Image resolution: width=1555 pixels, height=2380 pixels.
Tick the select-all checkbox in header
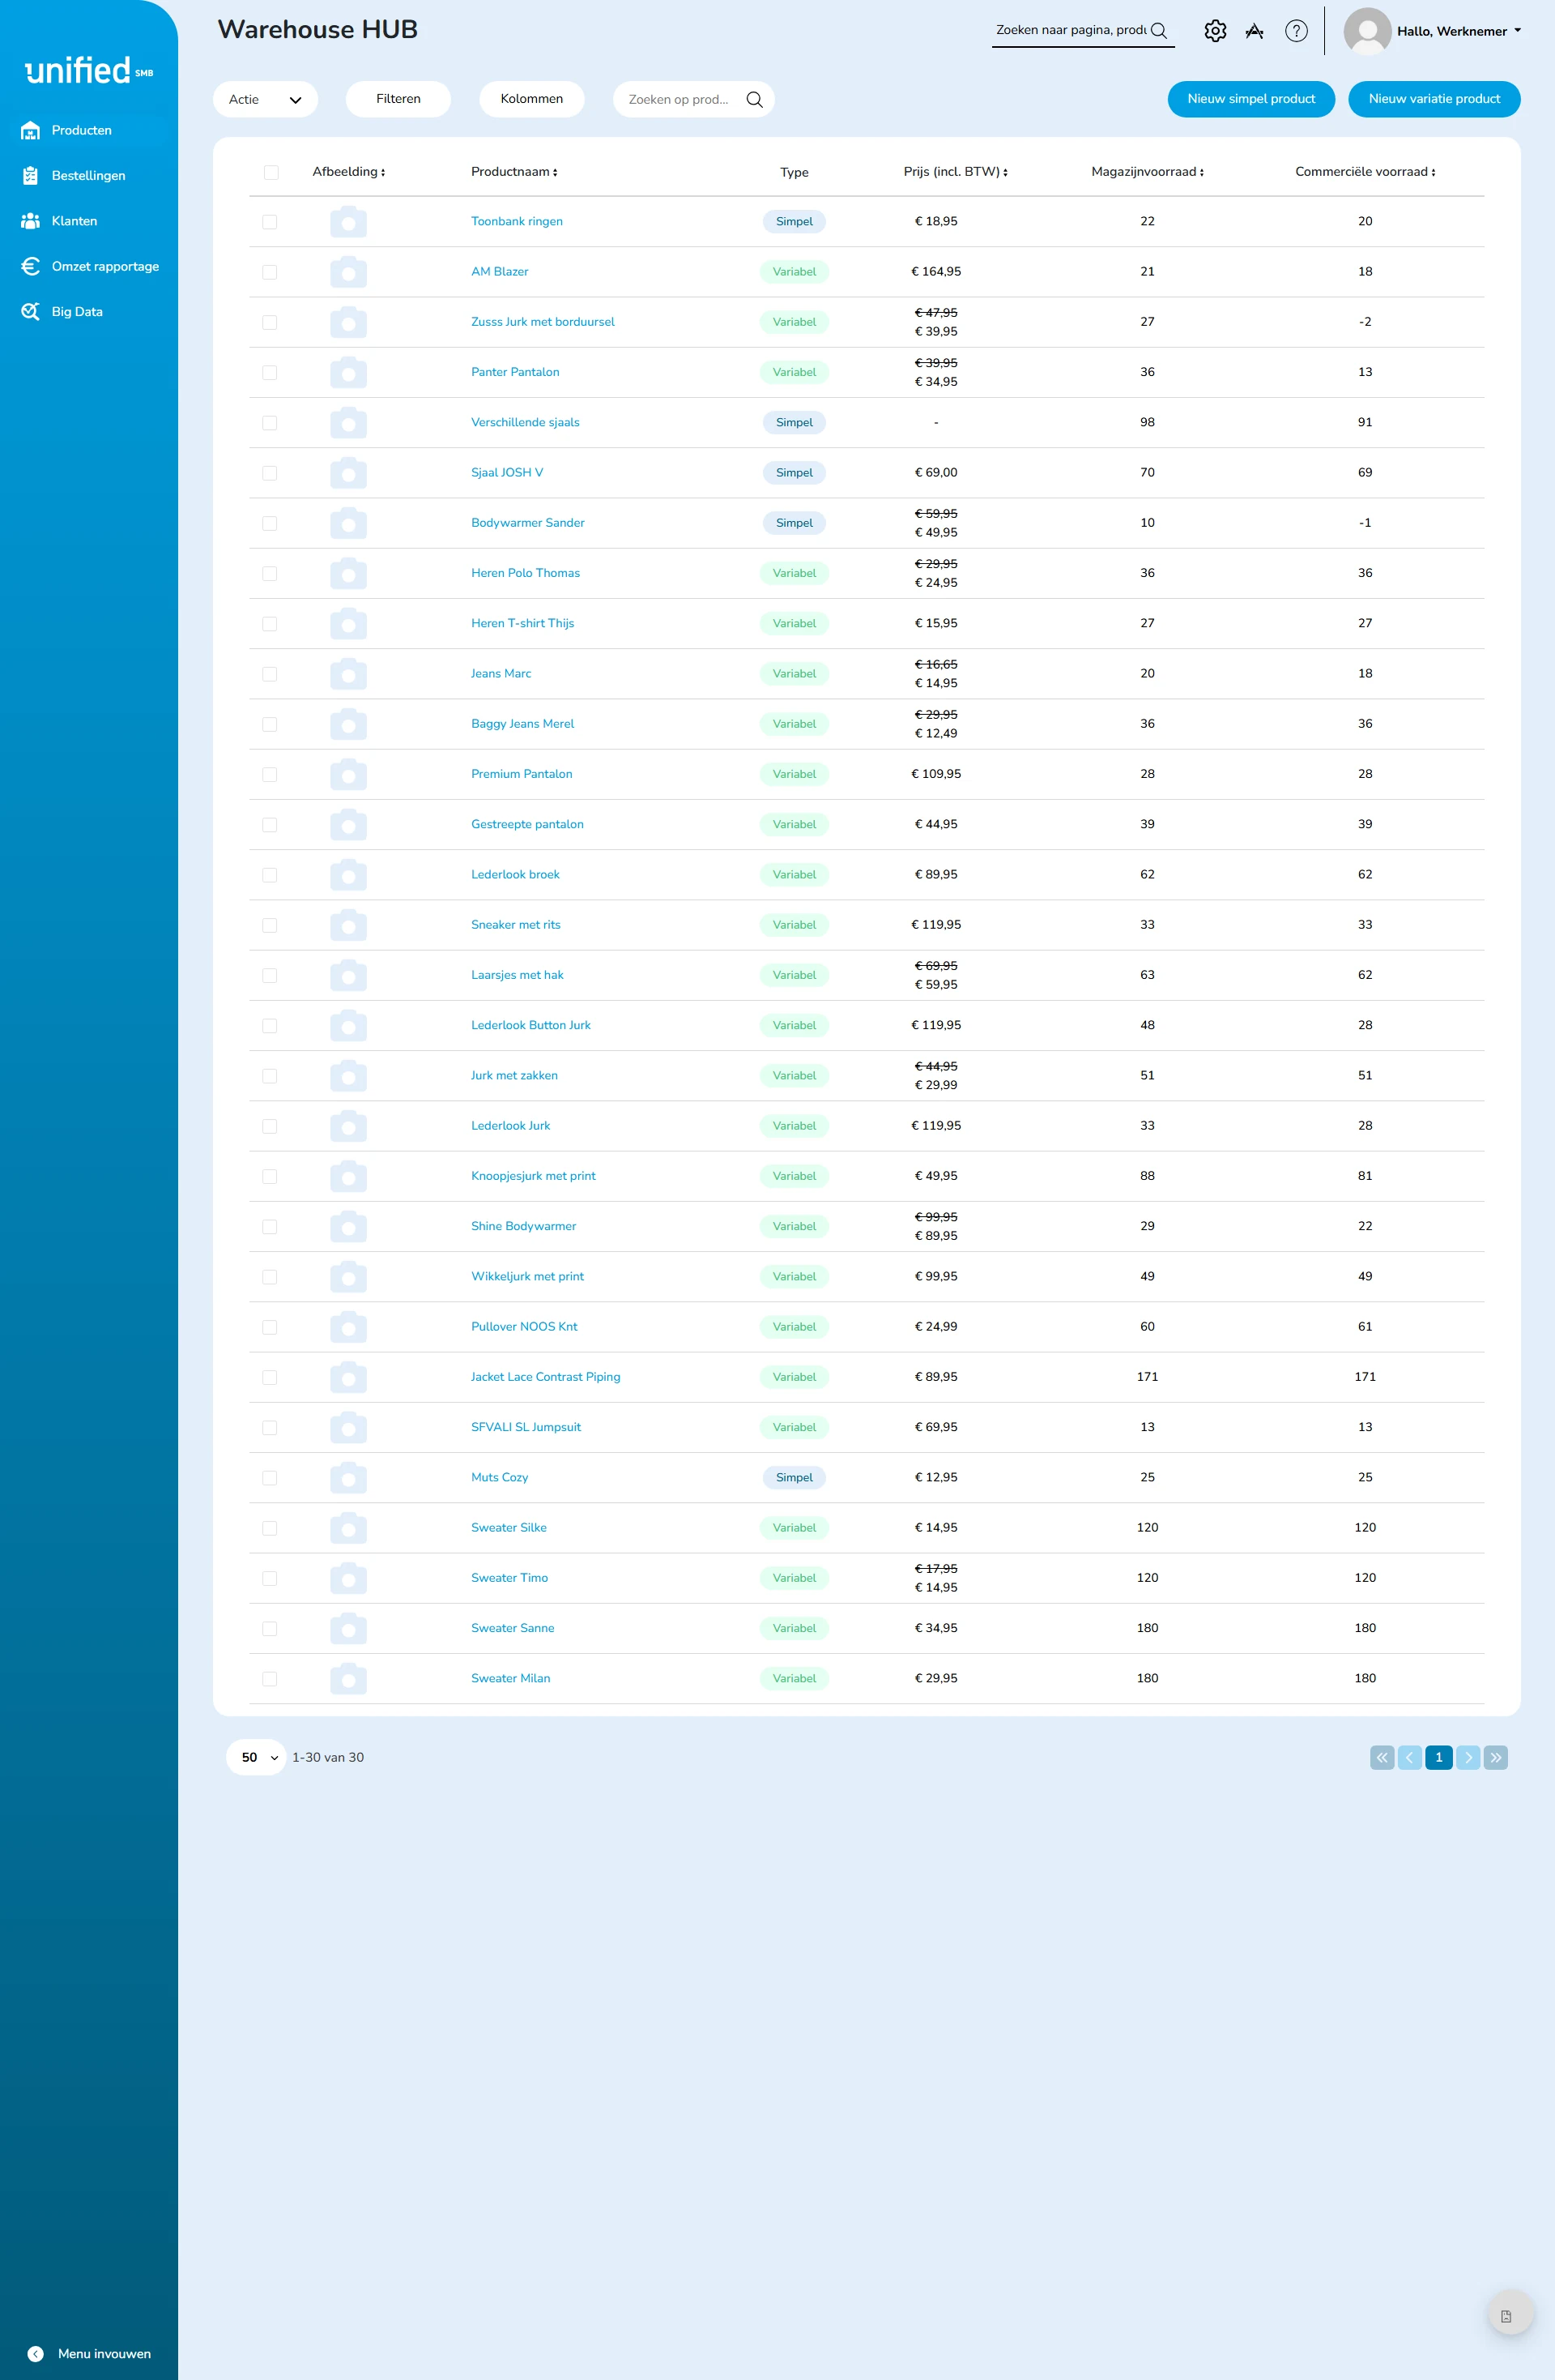click(x=271, y=172)
